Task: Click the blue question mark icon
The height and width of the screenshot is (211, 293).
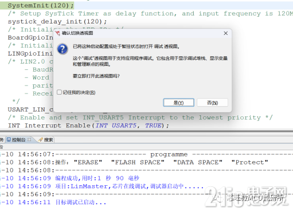Action: 62,49
